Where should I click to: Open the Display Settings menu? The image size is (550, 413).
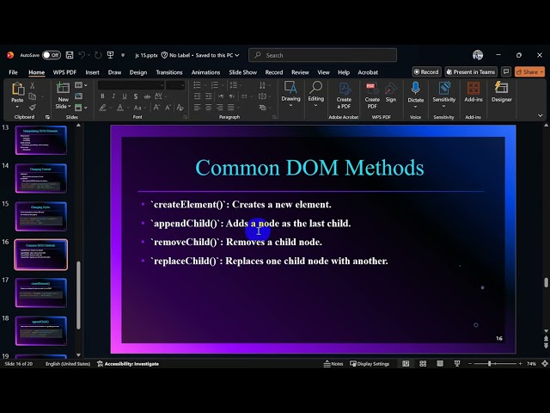tap(370, 364)
